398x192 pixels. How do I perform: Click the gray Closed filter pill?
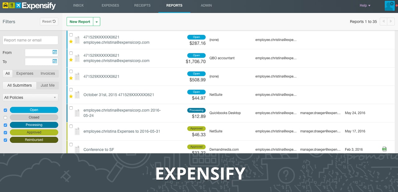coord(34,117)
